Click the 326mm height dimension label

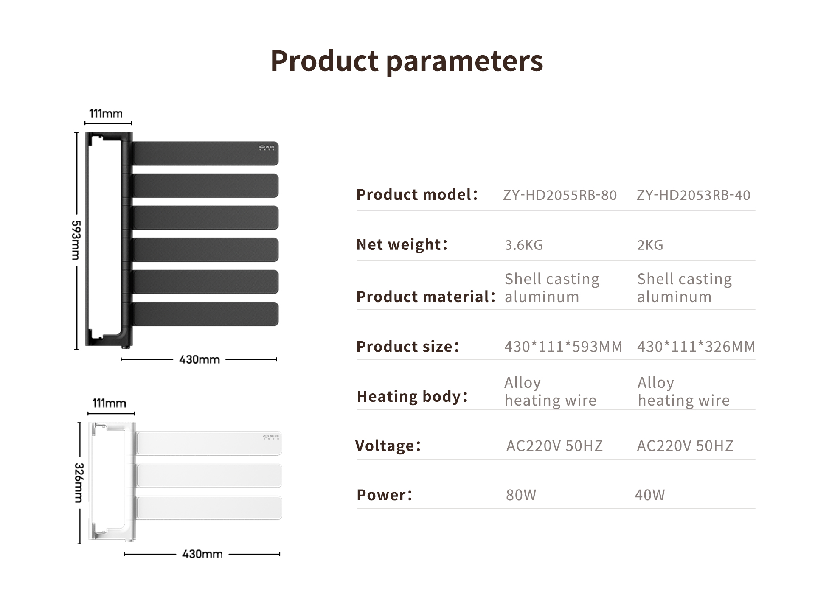[79, 483]
